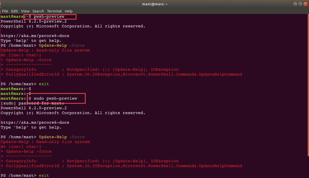Image resolution: width=309 pixels, height=178 pixels.
Task: Open the Edit menu
Action: pyautogui.click(x=14, y=11)
